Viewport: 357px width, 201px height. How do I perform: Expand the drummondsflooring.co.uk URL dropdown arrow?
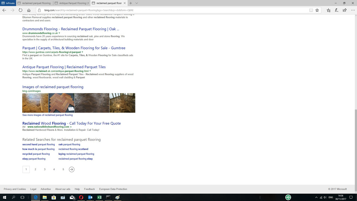click(x=59, y=33)
